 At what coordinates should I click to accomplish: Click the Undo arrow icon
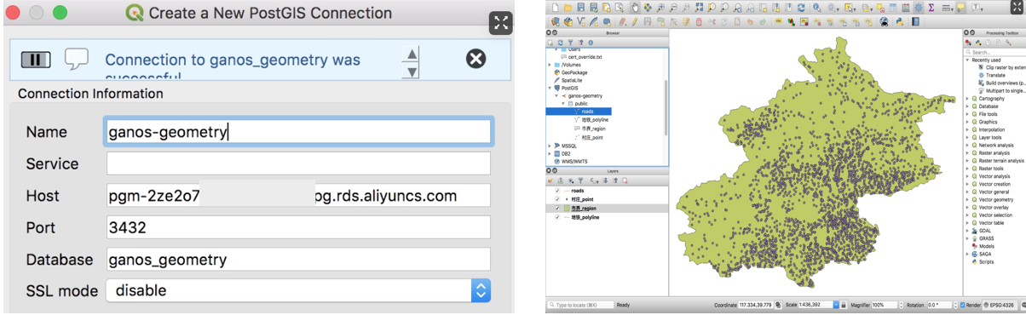coord(750,21)
